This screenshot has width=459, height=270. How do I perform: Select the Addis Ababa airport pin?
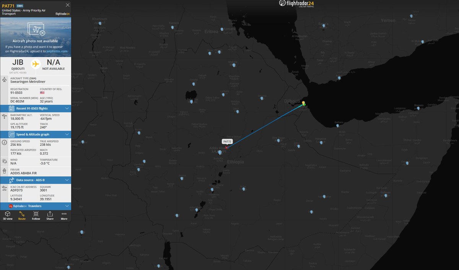pos(220,153)
